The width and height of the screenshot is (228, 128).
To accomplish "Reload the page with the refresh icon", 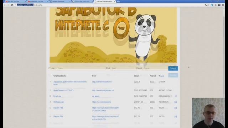I will coord(12,5).
